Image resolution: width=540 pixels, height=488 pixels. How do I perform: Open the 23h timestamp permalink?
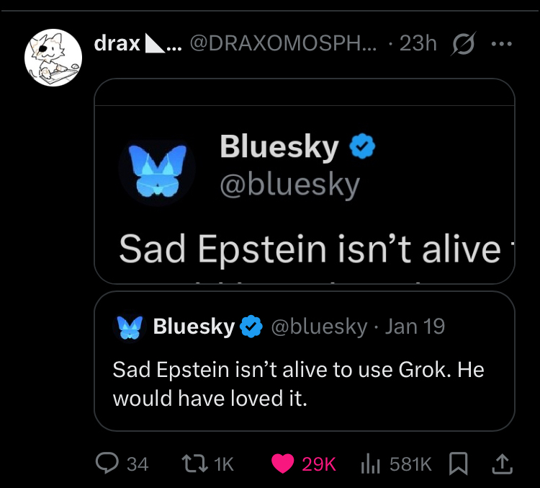click(x=418, y=44)
